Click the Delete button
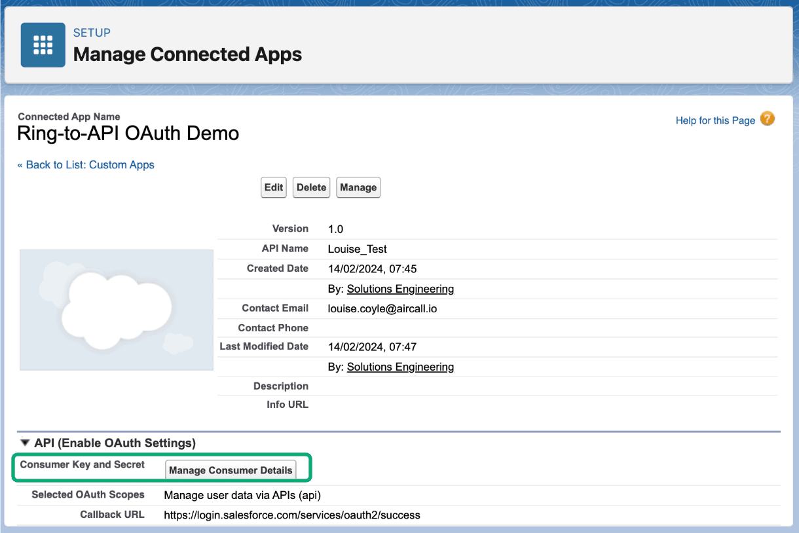The width and height of the screenshot is (799, 533). click(x=311, y=187)
